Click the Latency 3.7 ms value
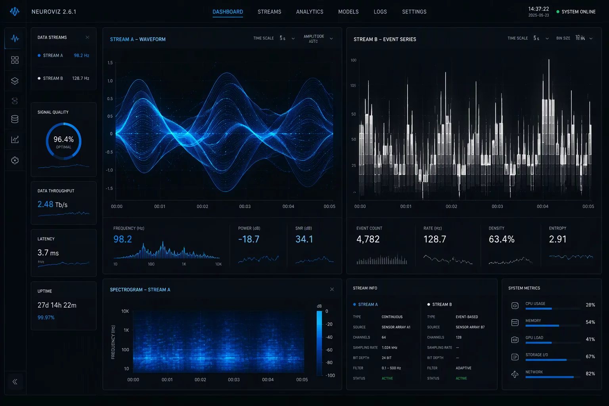609x406 pixels. click(x=48, y=253)
